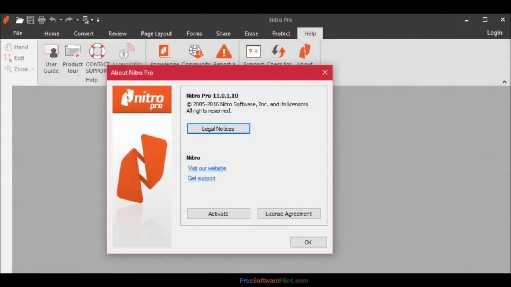Redo the last action
Viewport: 511px width, 287px height.
coord(69,20)
